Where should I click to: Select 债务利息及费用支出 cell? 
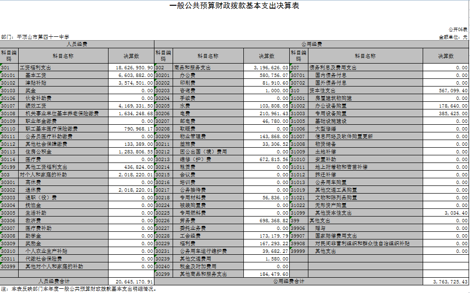tap(366, 67)
